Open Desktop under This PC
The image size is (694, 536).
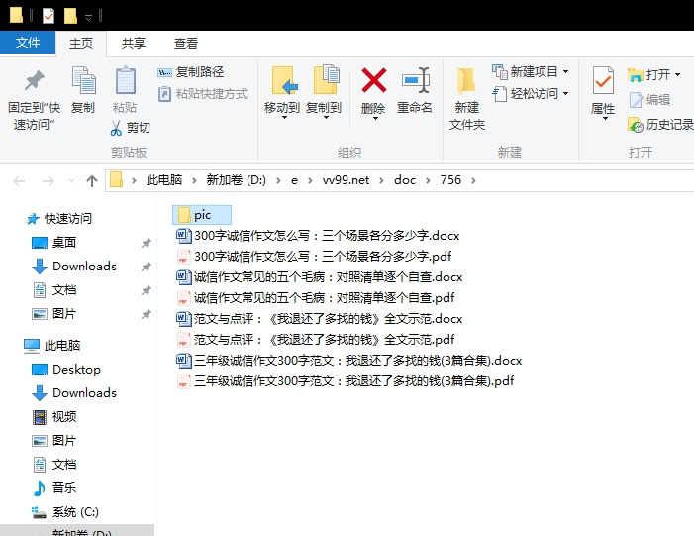[x=66, y=369]
